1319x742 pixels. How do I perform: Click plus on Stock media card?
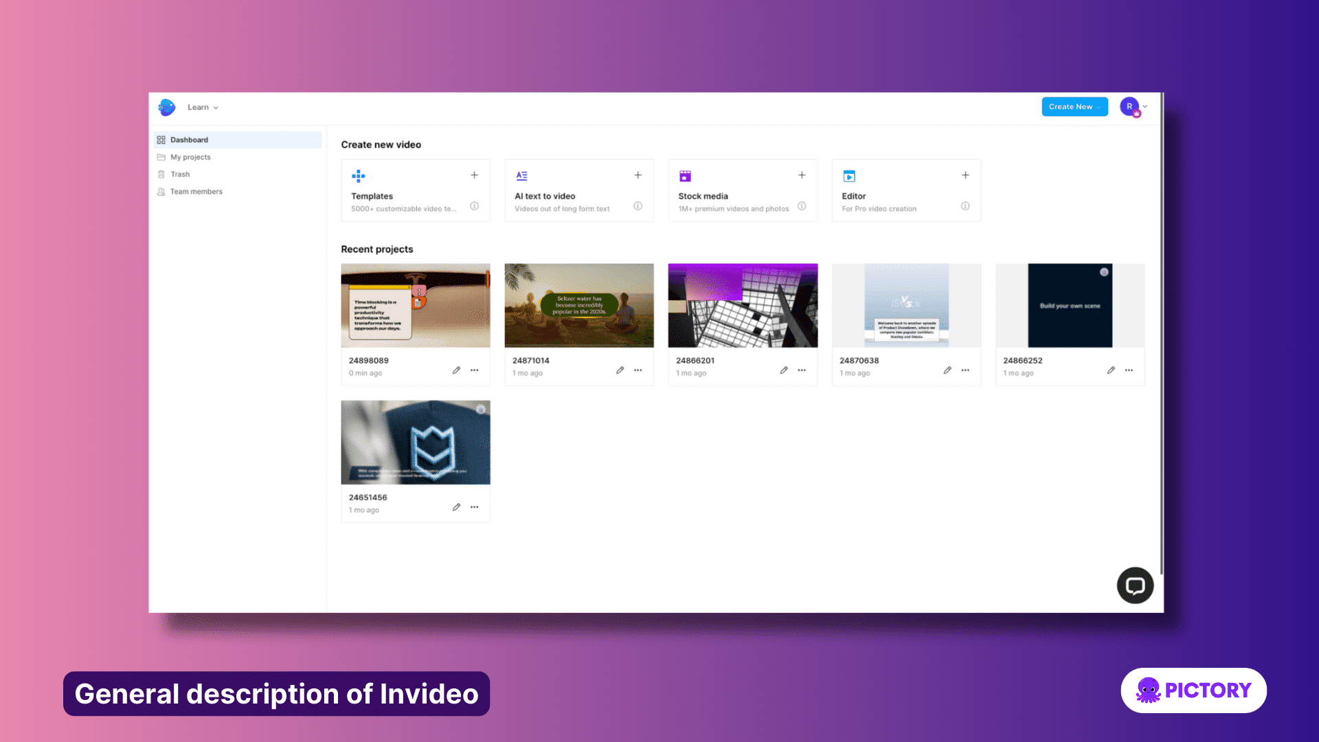(x=802, y=175)
